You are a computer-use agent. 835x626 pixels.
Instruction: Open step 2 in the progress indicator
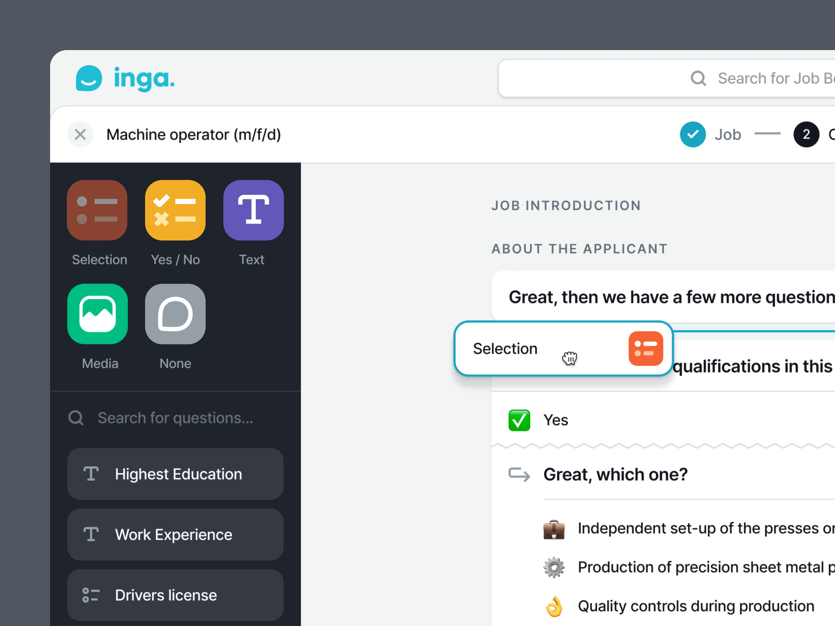point(806,134)
